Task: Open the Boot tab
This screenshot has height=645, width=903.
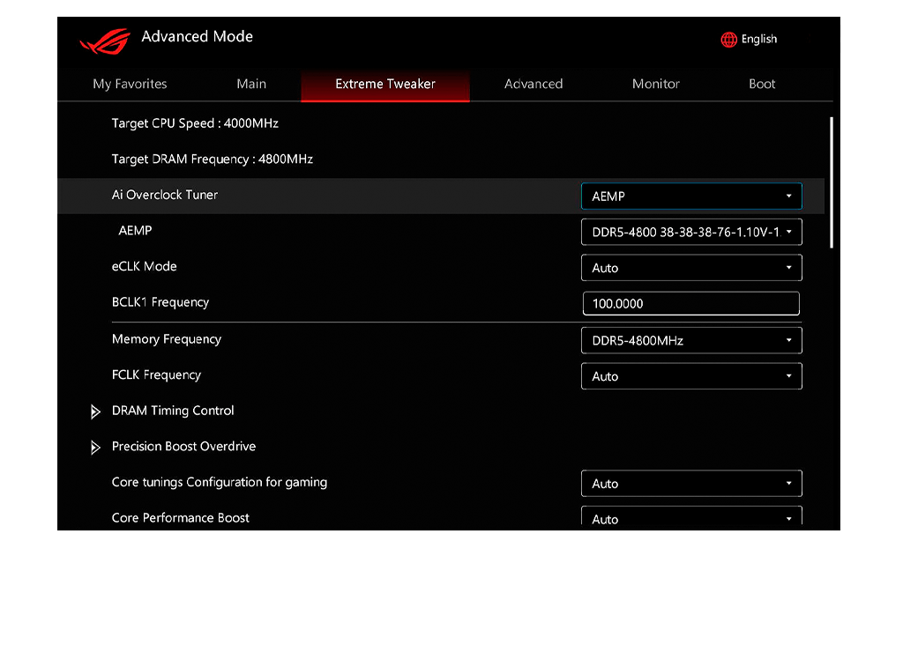Action: (x=762, y=85)
